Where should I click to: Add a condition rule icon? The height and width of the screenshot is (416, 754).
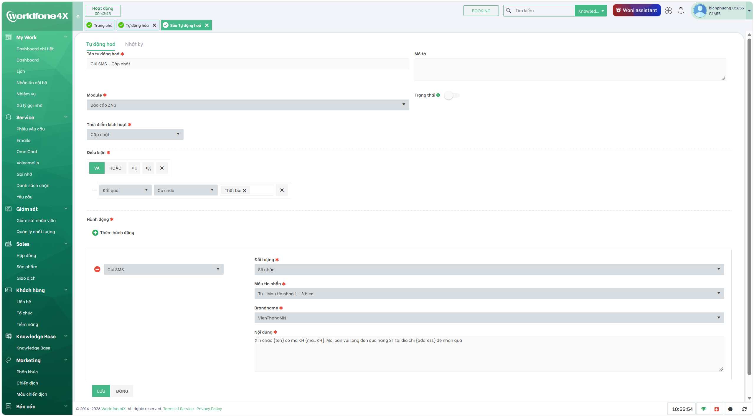point(134,168)
